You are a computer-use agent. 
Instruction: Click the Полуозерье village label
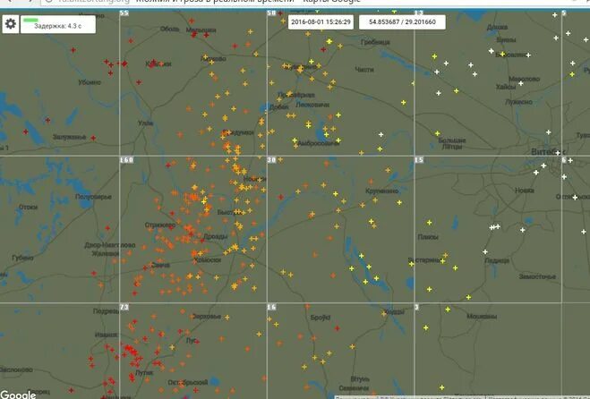click(93, 197)
